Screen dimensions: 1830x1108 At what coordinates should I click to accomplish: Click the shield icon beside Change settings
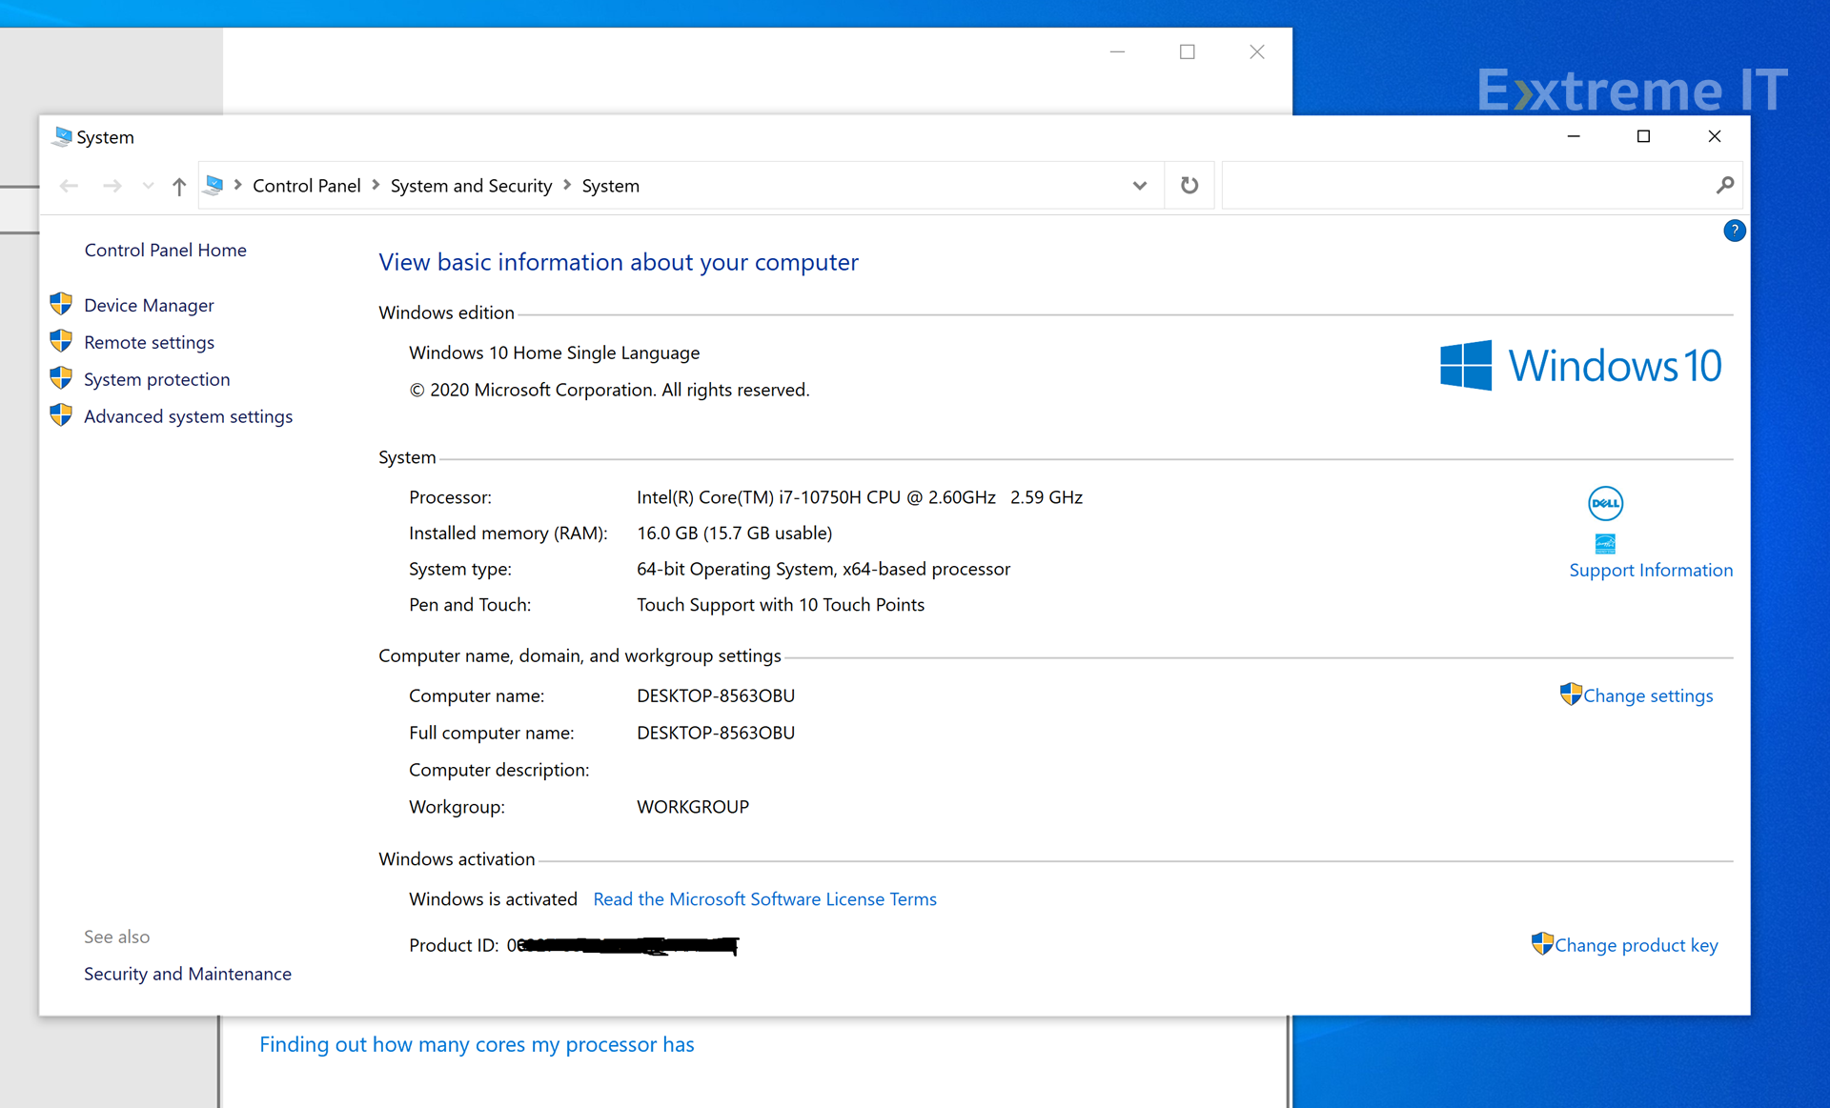1571,695
